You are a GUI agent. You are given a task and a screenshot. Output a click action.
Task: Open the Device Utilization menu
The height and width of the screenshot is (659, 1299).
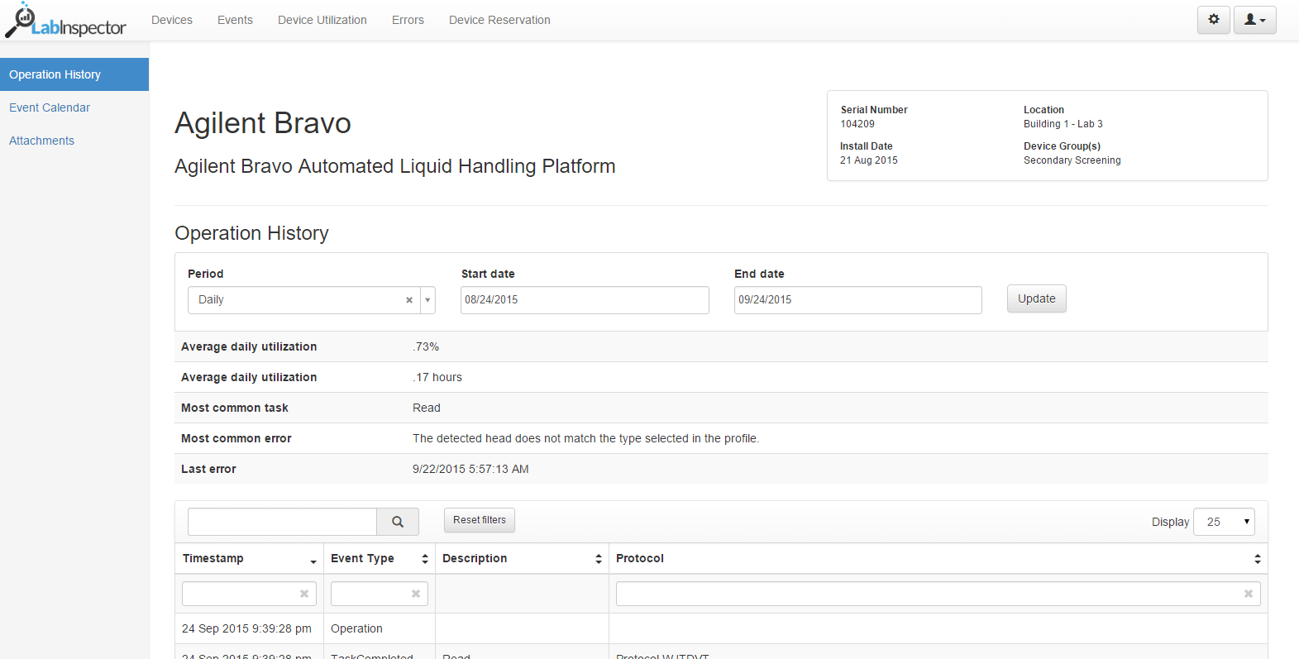point(322,20)
